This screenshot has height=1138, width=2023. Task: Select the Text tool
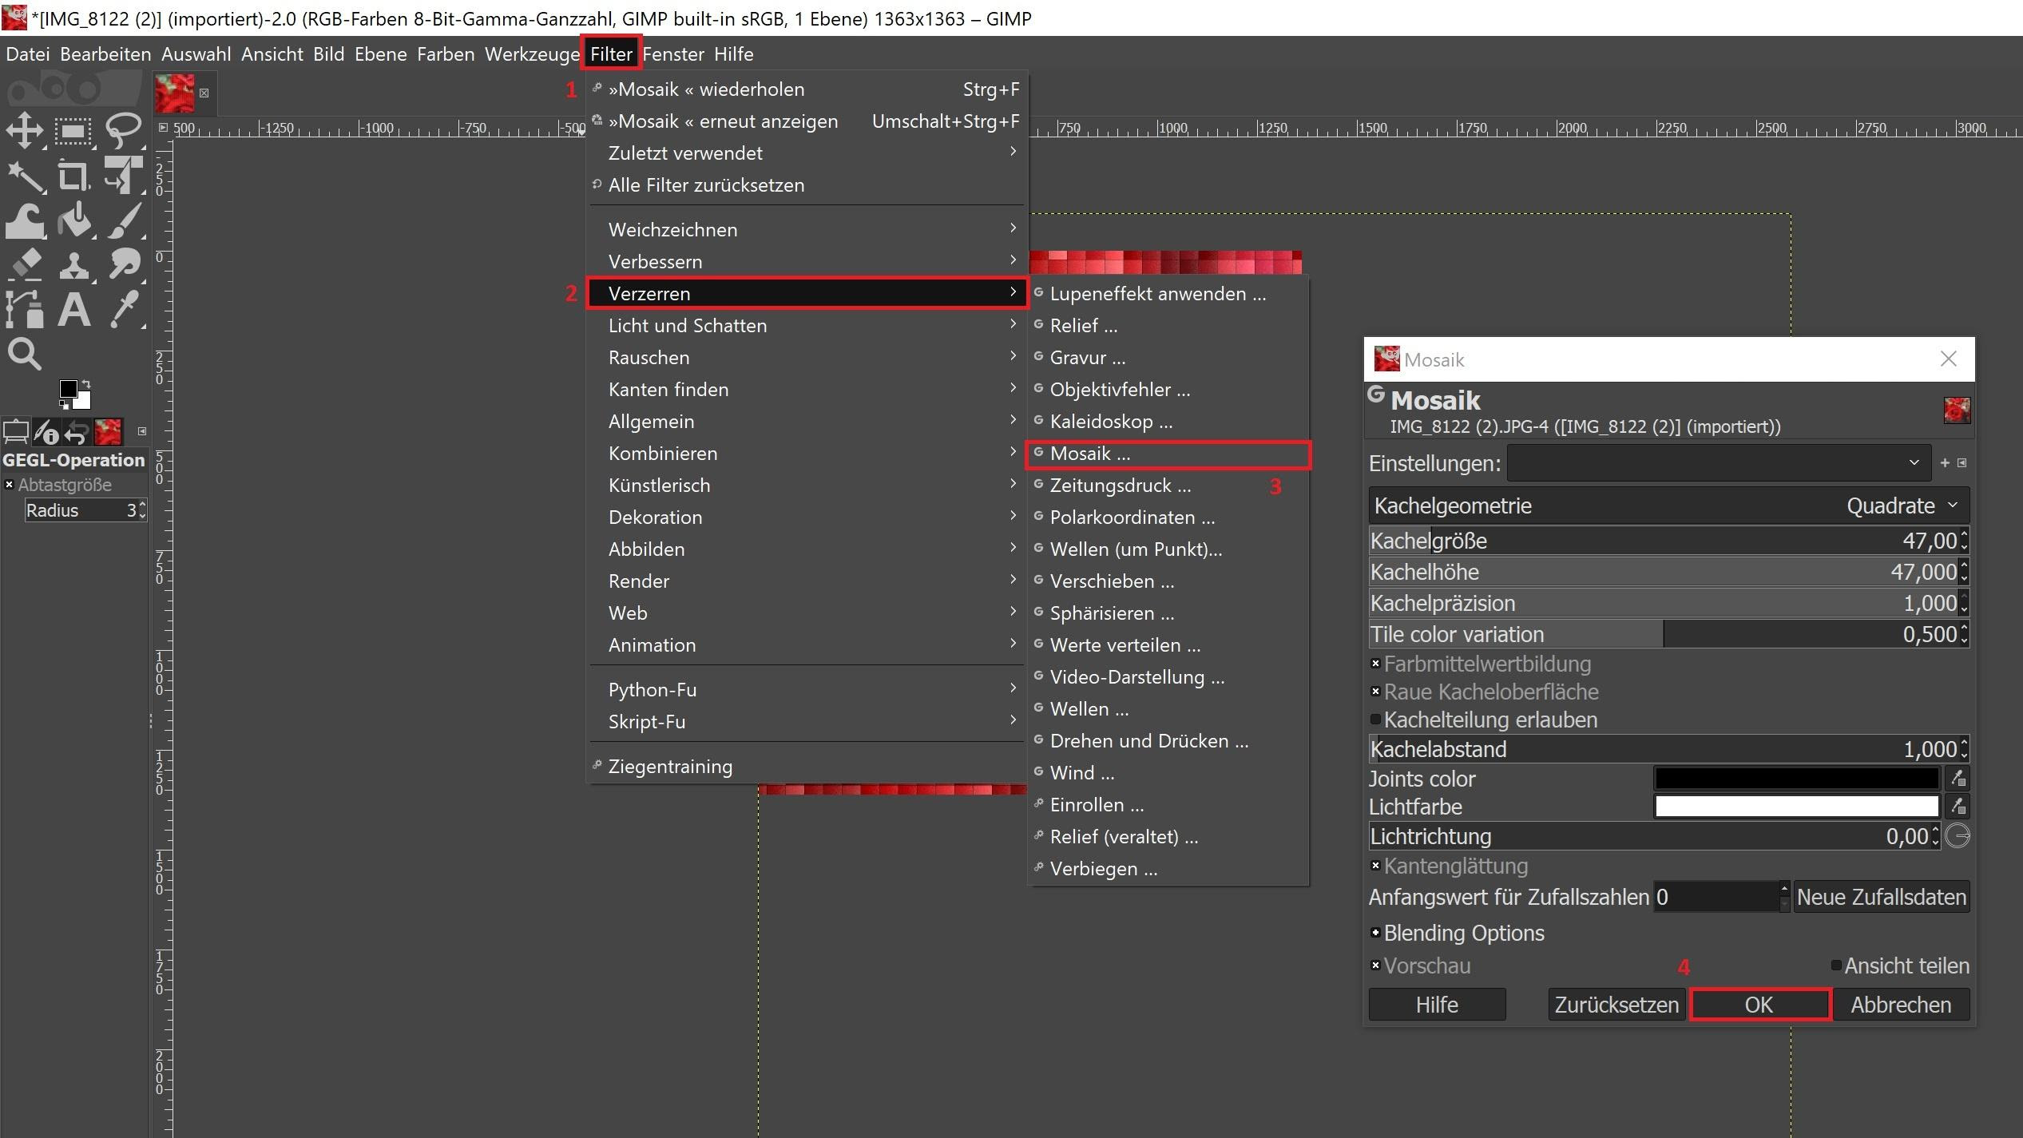73,309
